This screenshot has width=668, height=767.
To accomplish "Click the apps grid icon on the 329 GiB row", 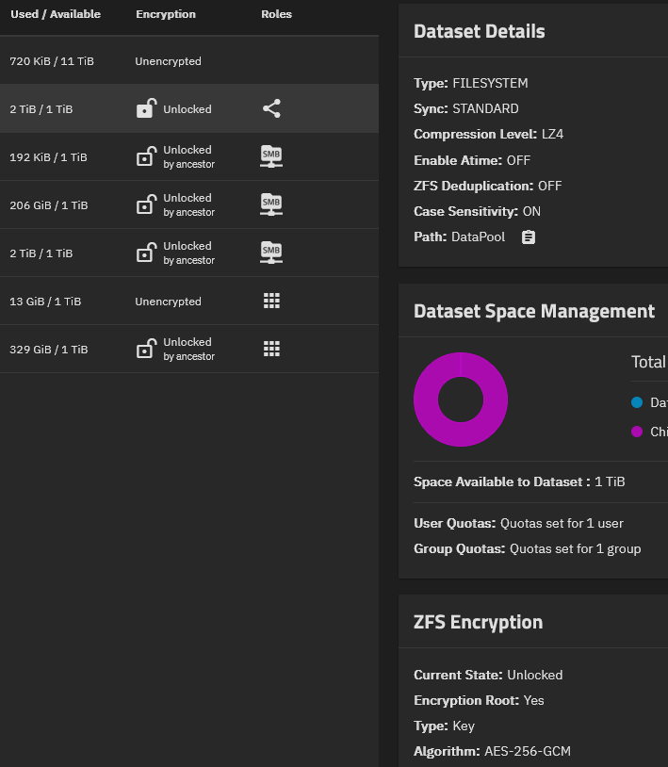I will click(x=271, y=350).
